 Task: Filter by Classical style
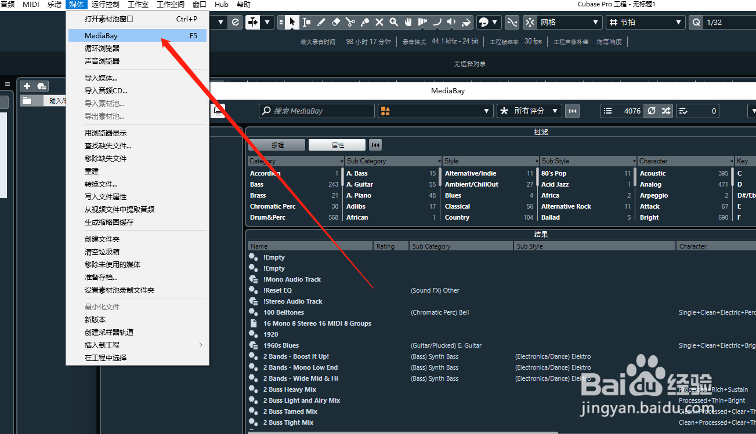tap(489, 206)
